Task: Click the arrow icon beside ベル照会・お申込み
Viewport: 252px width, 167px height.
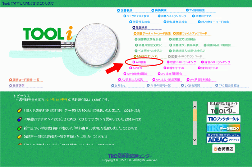Action: coord(136,51)
